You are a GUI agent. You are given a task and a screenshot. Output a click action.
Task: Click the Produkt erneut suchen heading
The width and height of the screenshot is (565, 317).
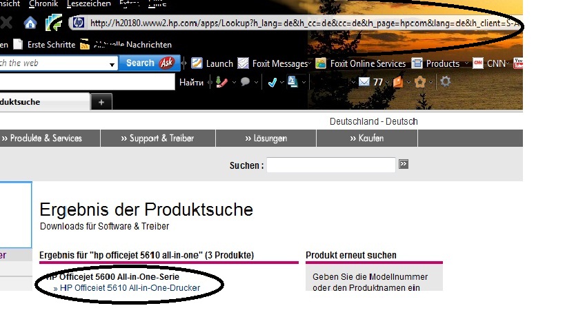(x=351, y=255)
